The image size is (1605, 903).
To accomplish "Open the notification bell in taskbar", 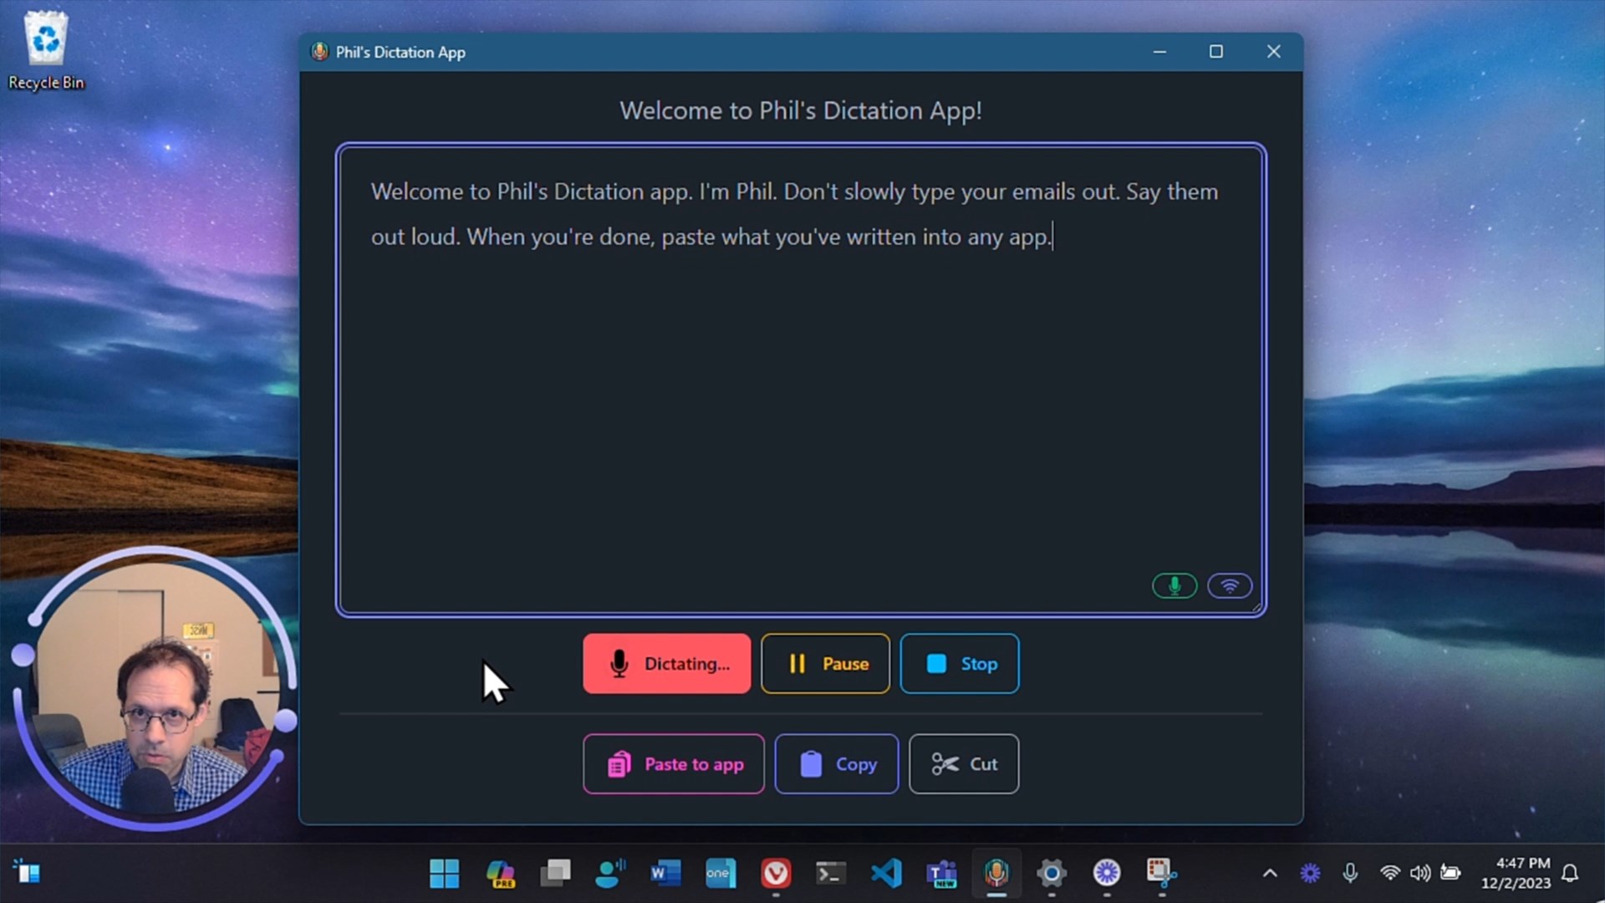I will tap(1570, 874).
